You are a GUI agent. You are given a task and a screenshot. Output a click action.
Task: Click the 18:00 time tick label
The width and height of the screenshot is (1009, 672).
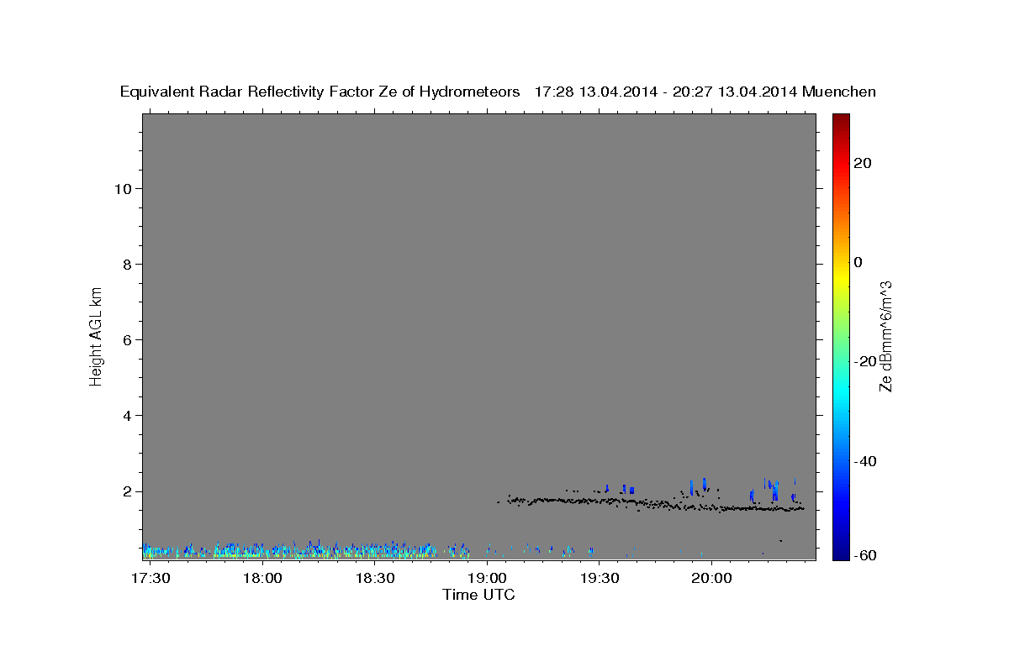(263, 578)
